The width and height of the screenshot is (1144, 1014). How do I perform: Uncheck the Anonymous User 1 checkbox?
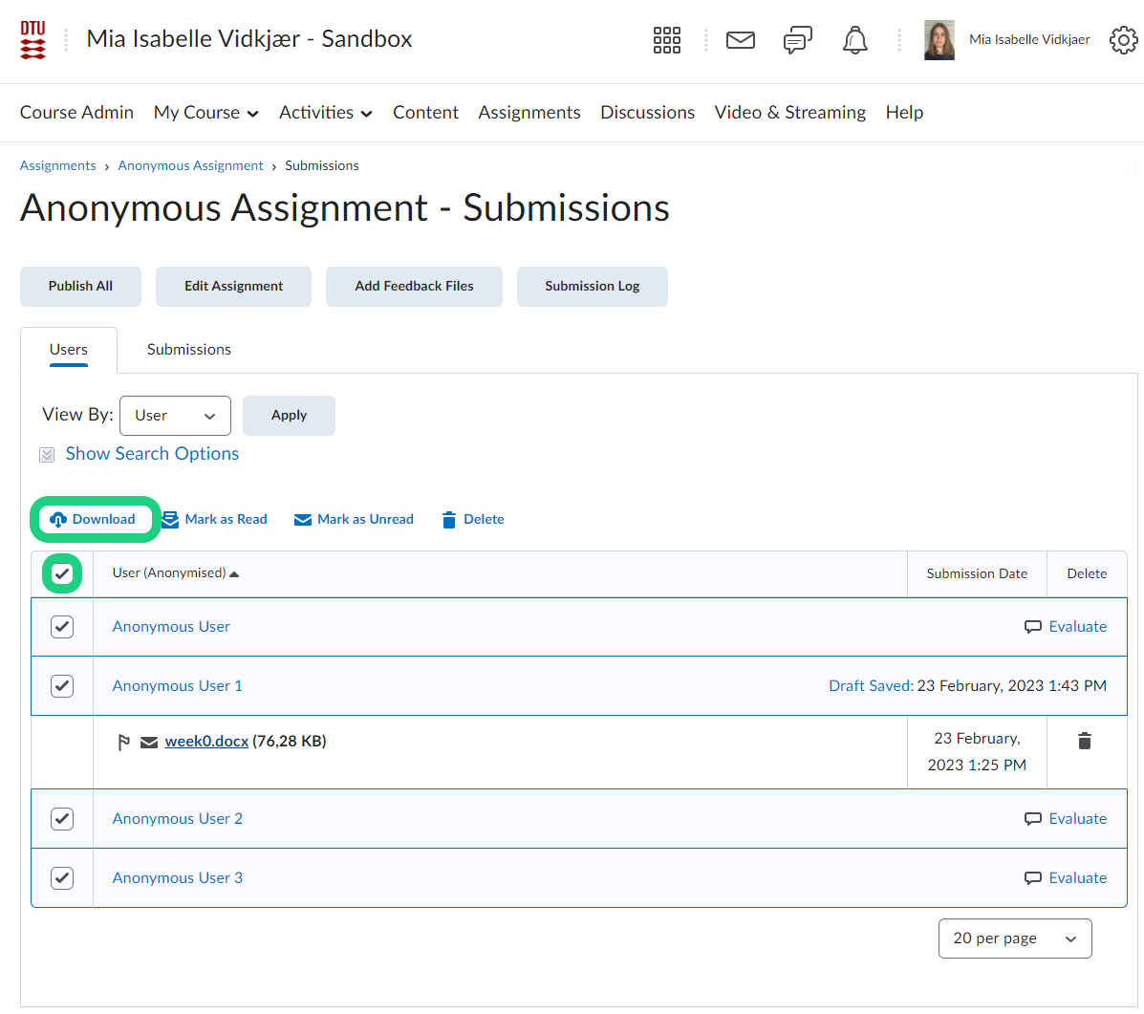point(62,686)
